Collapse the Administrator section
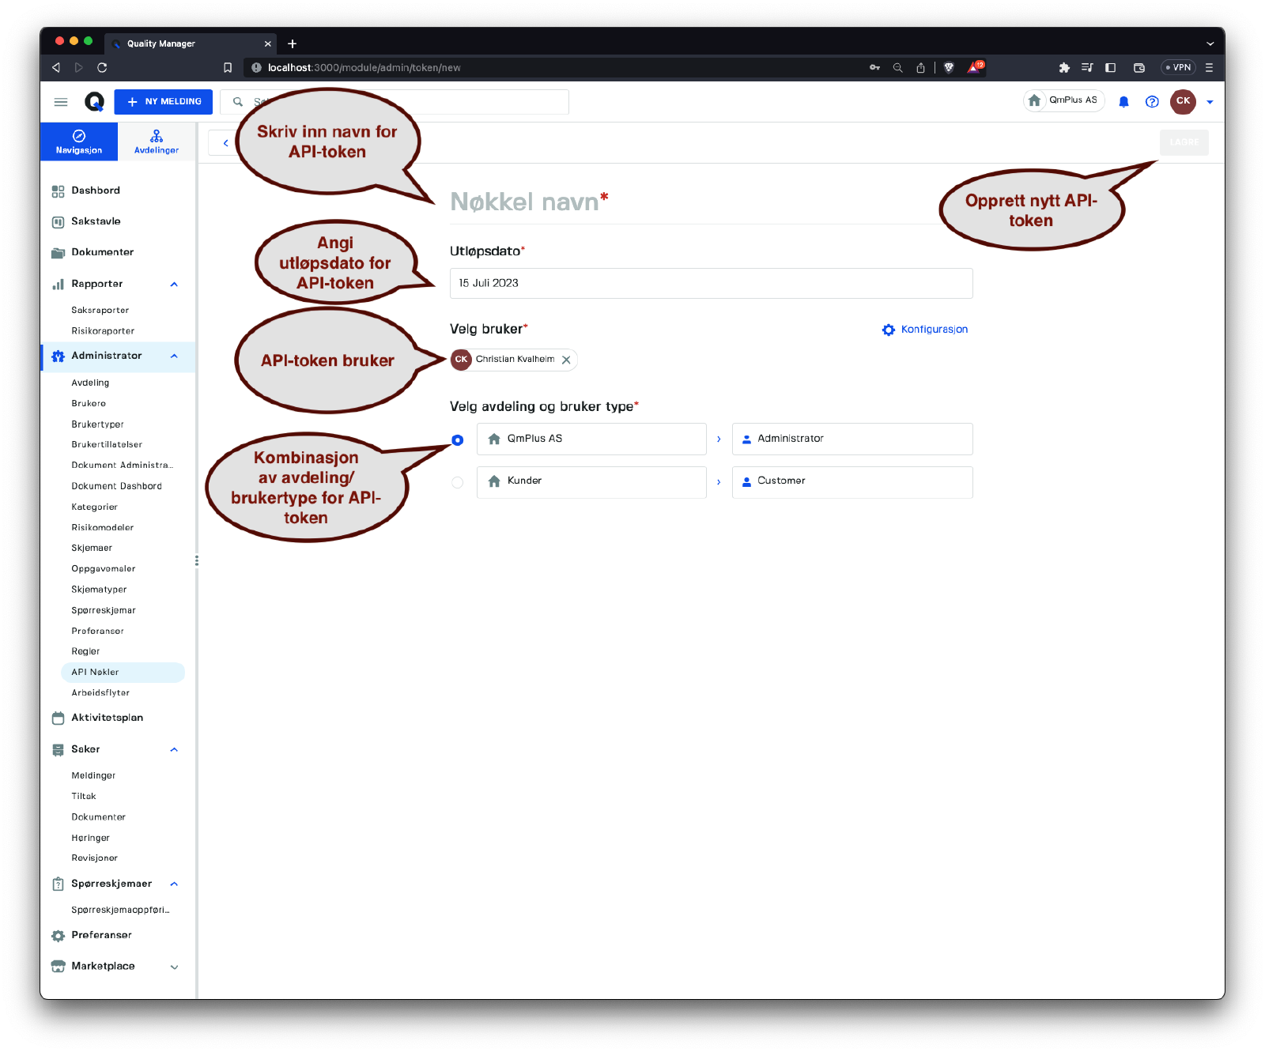 click(x=174, y=356)
